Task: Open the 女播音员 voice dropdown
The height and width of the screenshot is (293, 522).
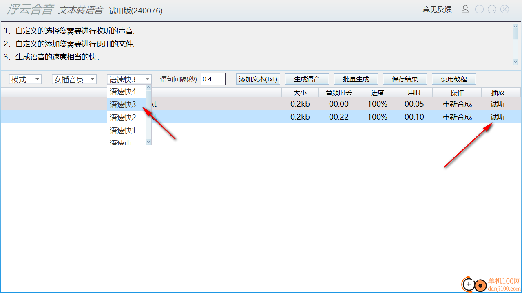Action: tap(74, 79)
